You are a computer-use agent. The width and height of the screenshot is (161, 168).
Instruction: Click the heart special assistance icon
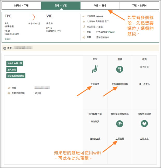point(144,124)
